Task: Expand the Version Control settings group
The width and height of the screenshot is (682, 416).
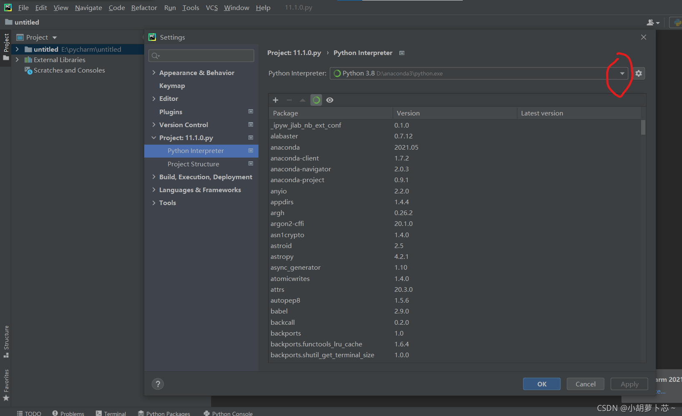Action: pos(154,125)
